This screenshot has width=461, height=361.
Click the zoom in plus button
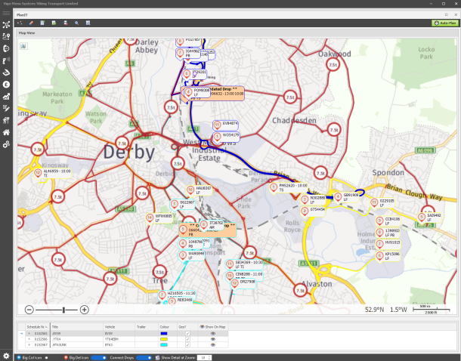point(85,310)
